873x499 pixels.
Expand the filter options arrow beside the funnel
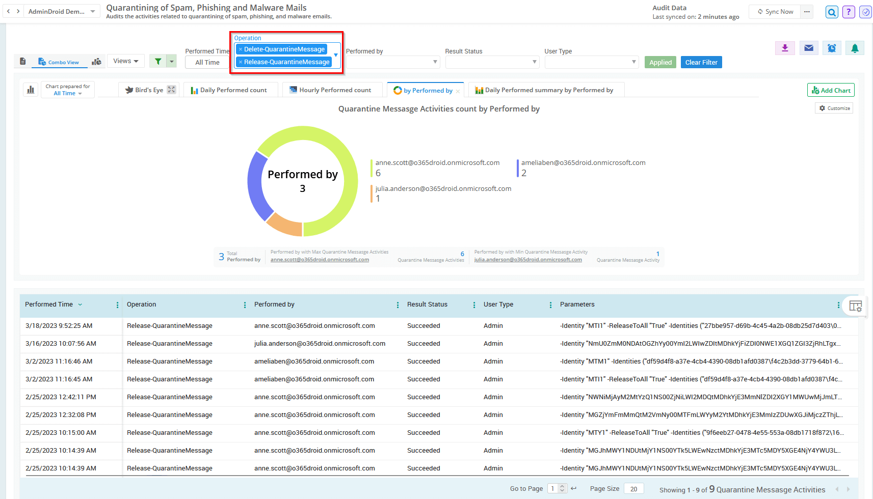172,62
